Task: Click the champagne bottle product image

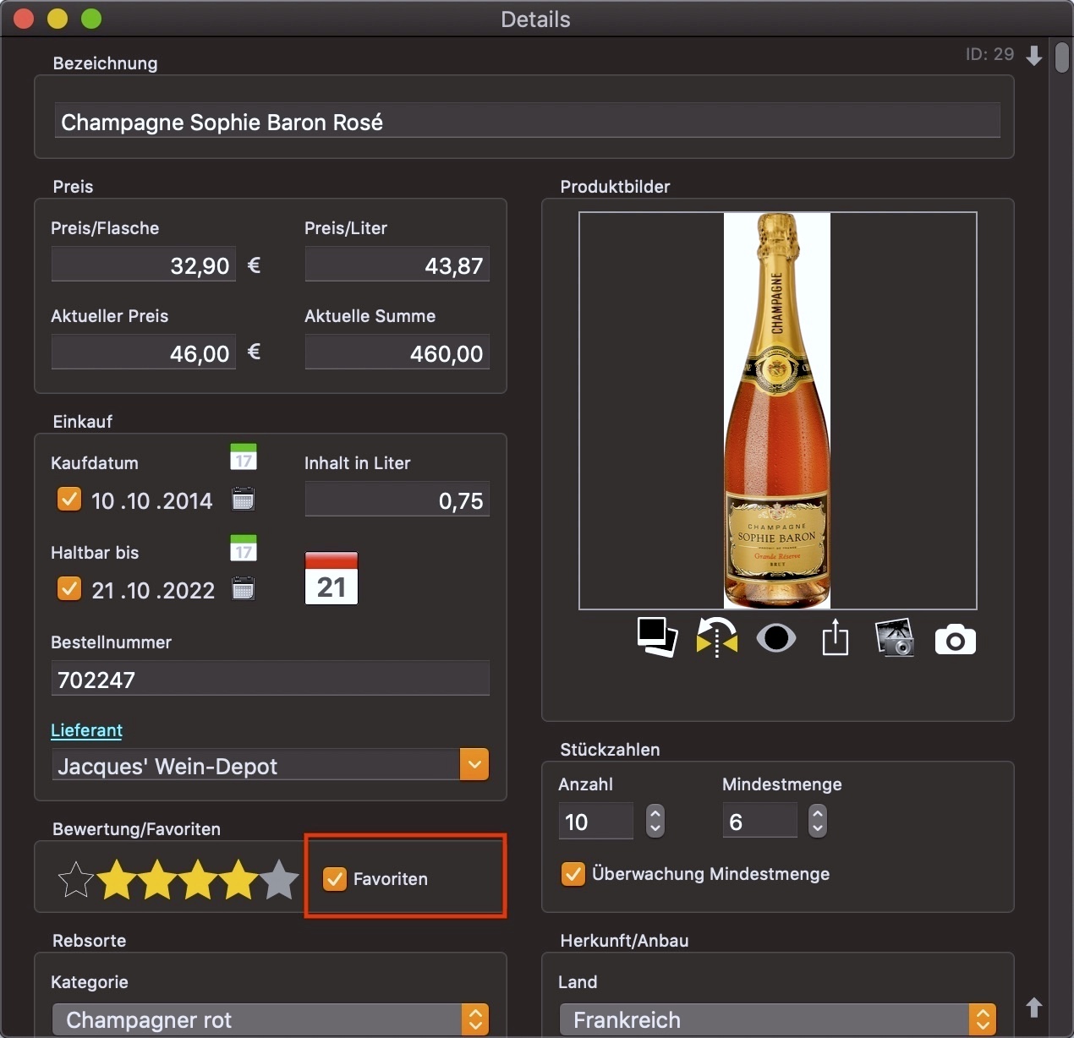Action: (777, 411)
